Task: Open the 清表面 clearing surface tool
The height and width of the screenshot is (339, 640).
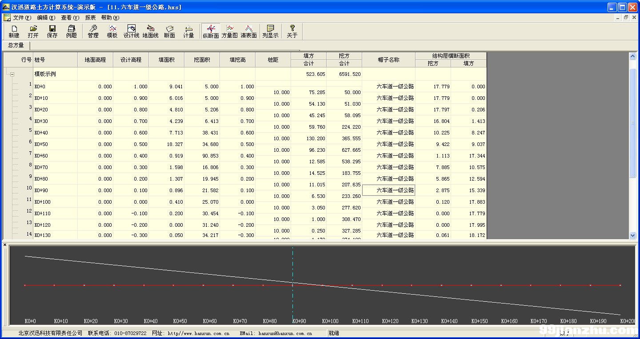Action: 249,32
